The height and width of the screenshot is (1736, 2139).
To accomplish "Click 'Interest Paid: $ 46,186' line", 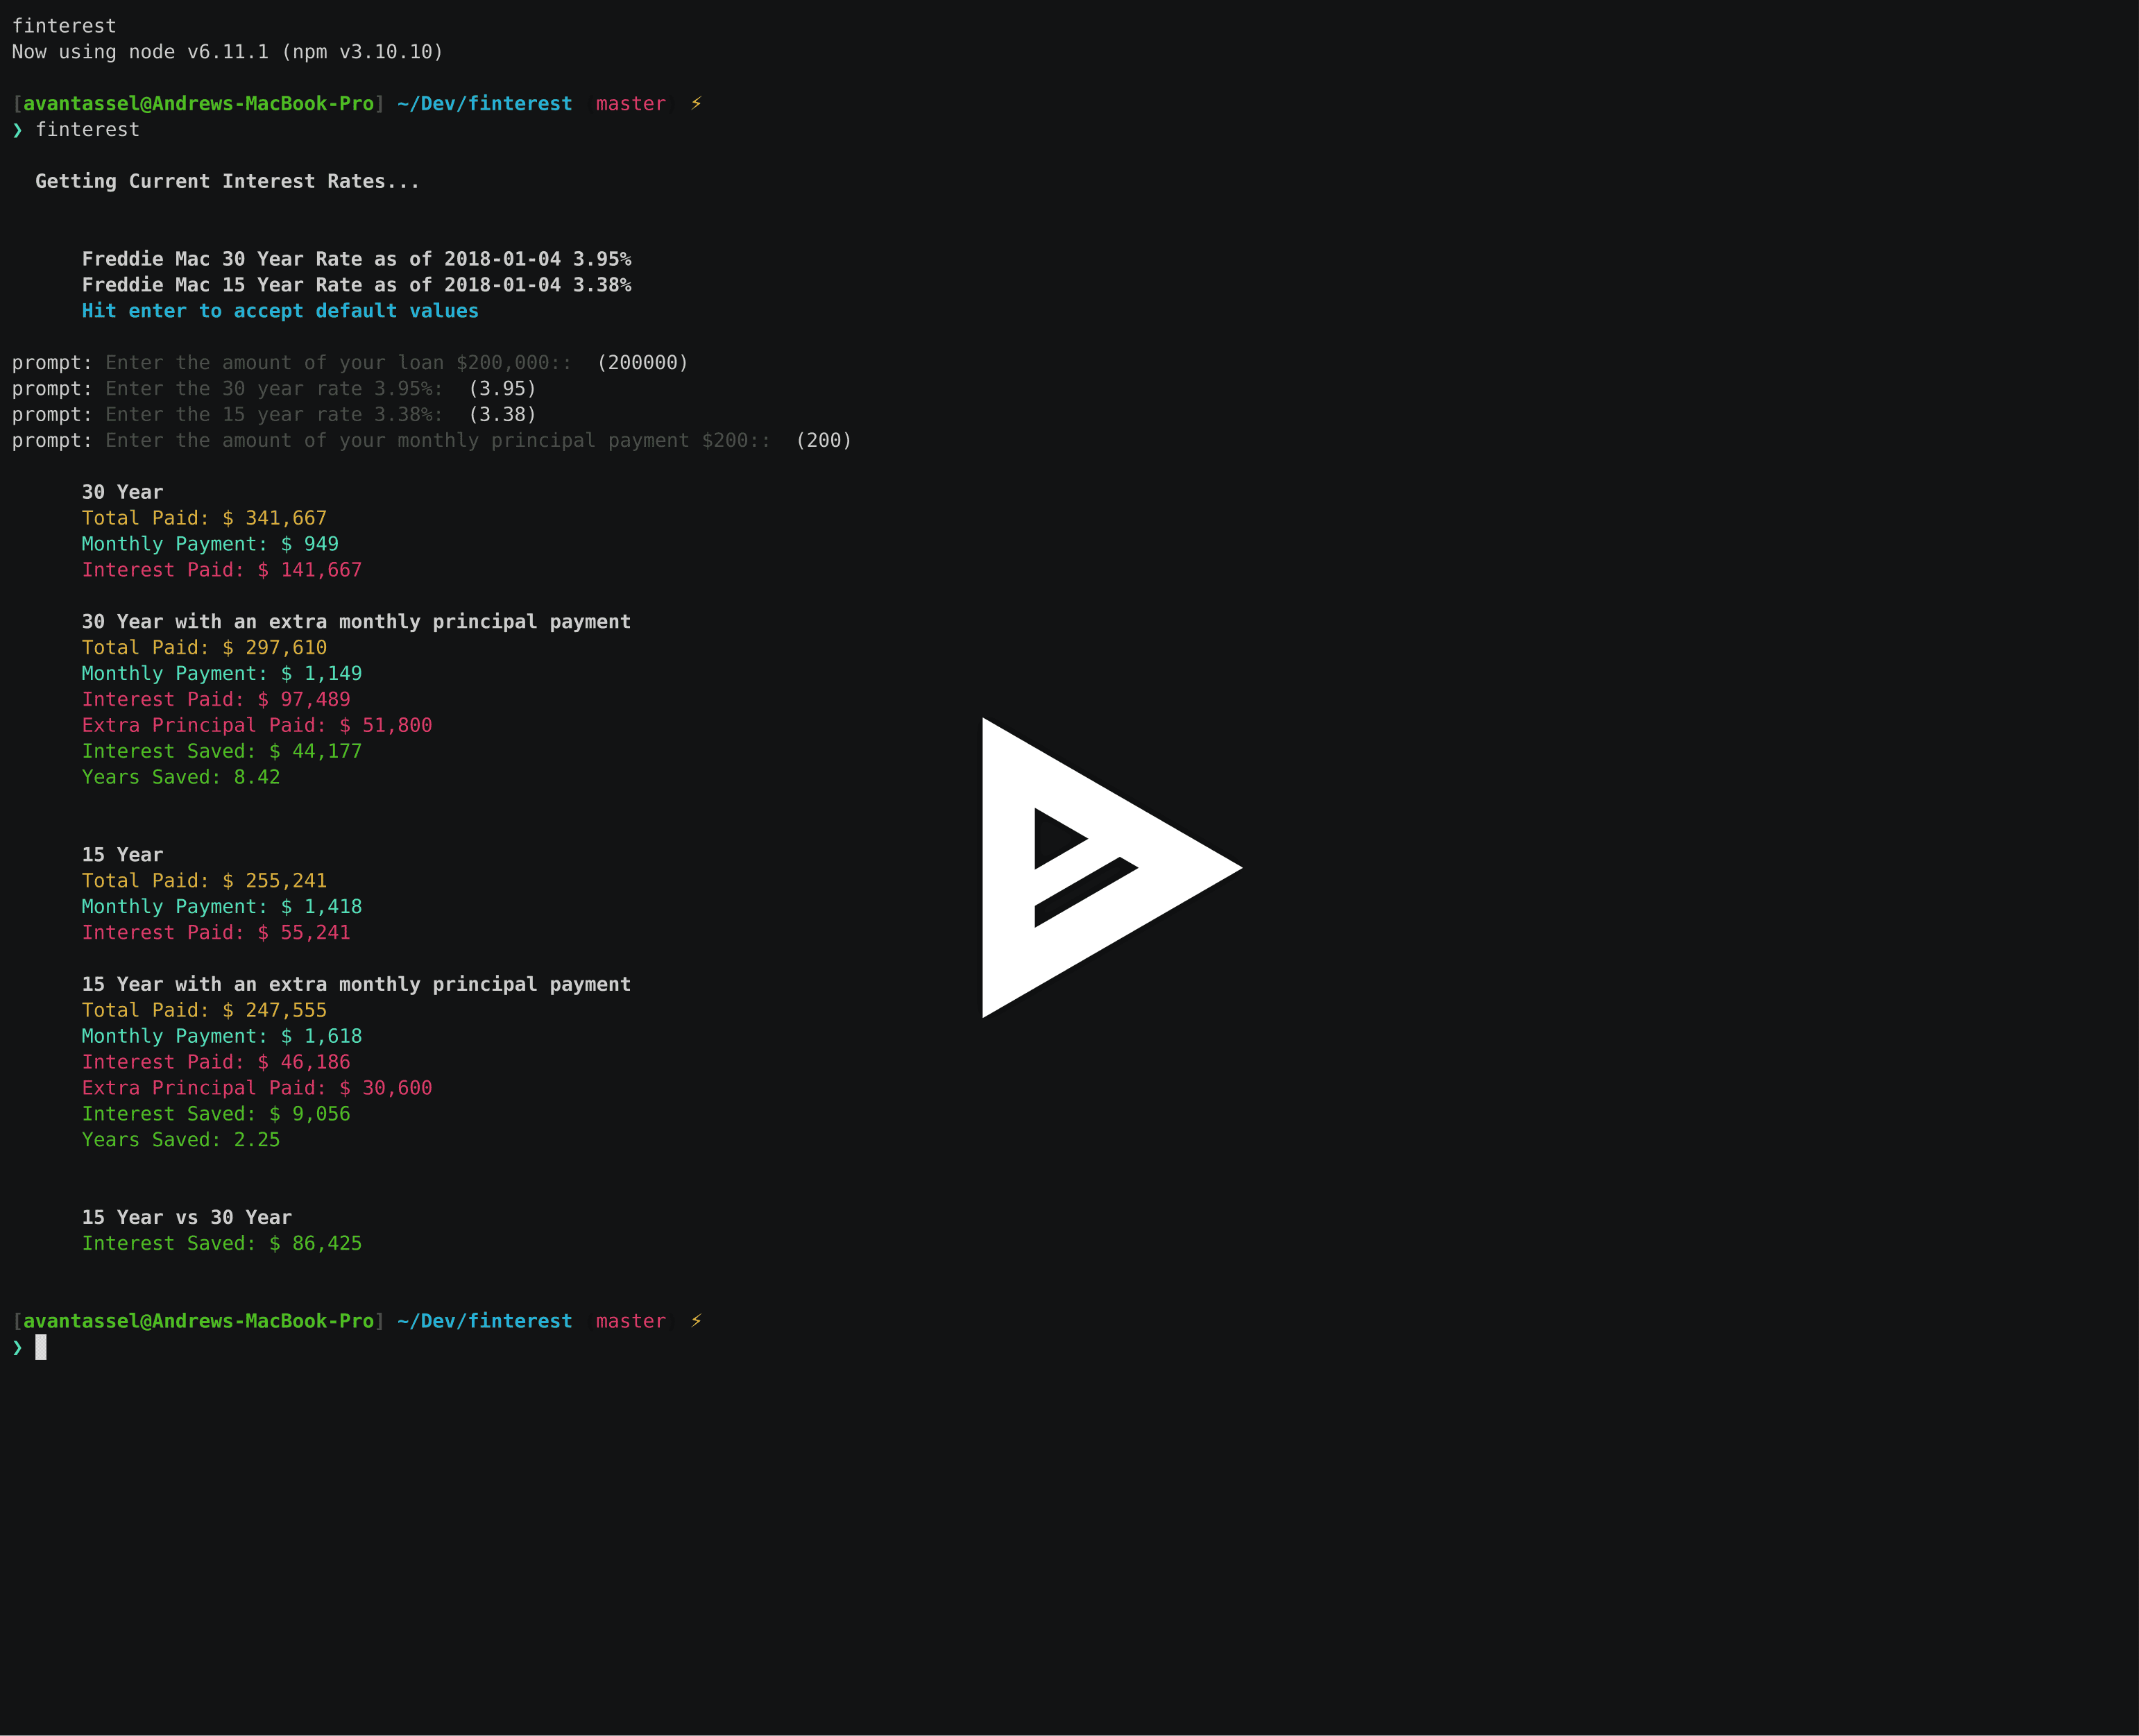I will [216, 1062].
